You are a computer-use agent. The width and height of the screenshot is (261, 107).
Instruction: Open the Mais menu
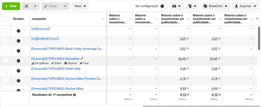click(80, 6)
